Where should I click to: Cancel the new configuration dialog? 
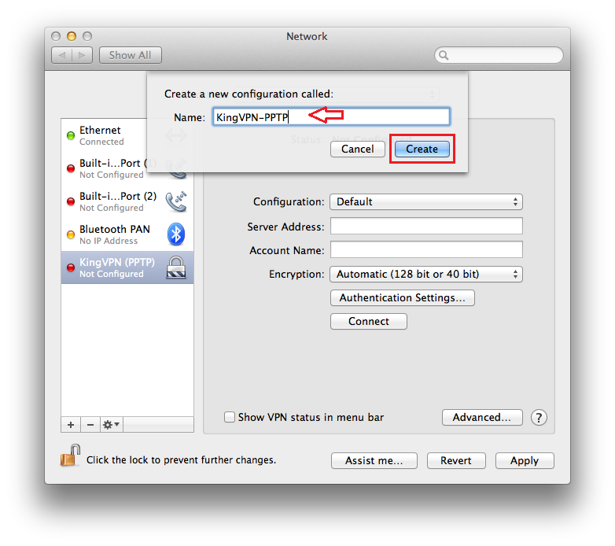point(358,149)
